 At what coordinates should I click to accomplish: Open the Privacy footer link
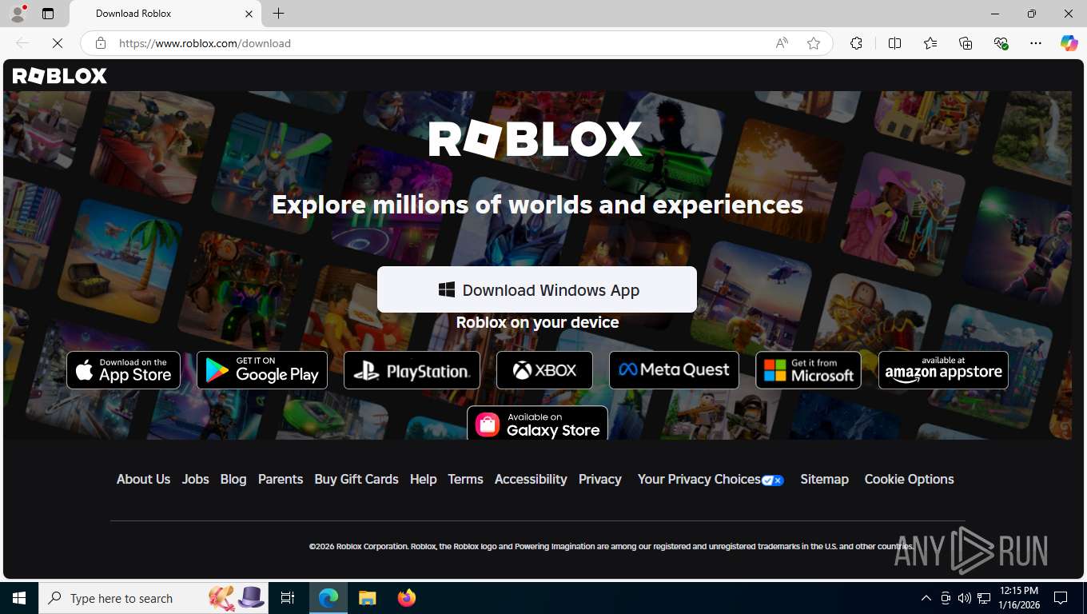pos(599,479)
